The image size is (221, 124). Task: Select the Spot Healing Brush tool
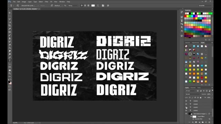10,32
